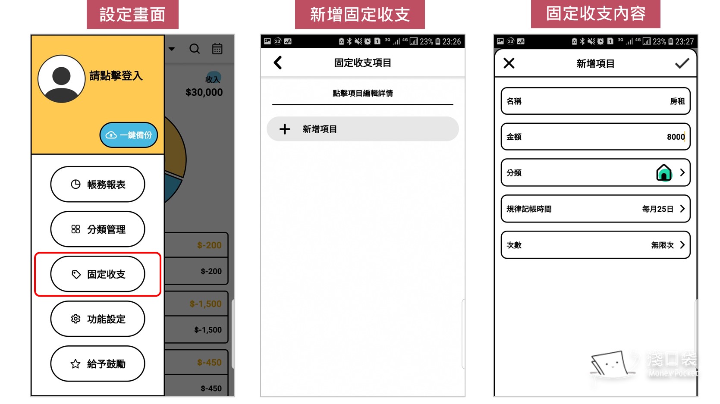This screenshot has height=404, width=720.
Task: Click the plus icon in 新增項目
Action: tap(285, 129)
